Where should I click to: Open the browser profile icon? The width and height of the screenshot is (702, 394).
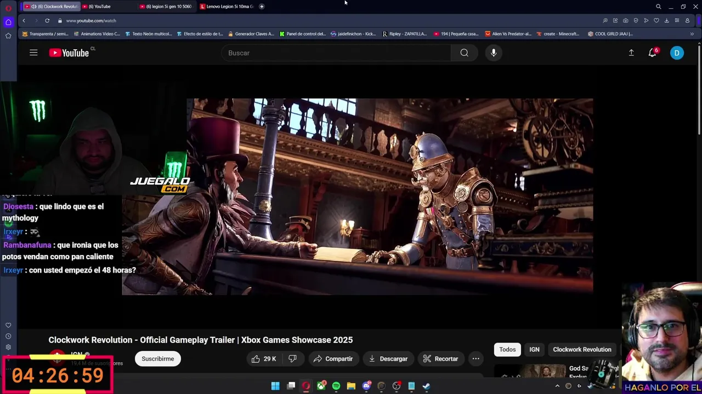click(687, 20)
